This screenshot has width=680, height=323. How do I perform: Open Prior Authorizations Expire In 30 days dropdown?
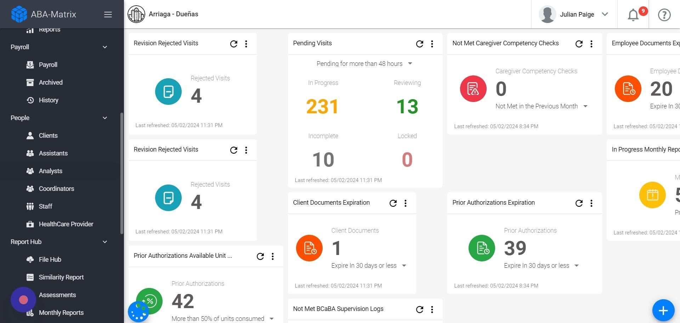pos(542,266)
